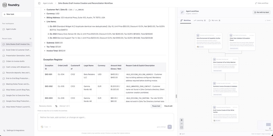The width and height of the screenshot is (273, 136).
Task: Toggle the sidebar panel icon beside Agent studio breadcrumb
Action: [x=39, y=3]
